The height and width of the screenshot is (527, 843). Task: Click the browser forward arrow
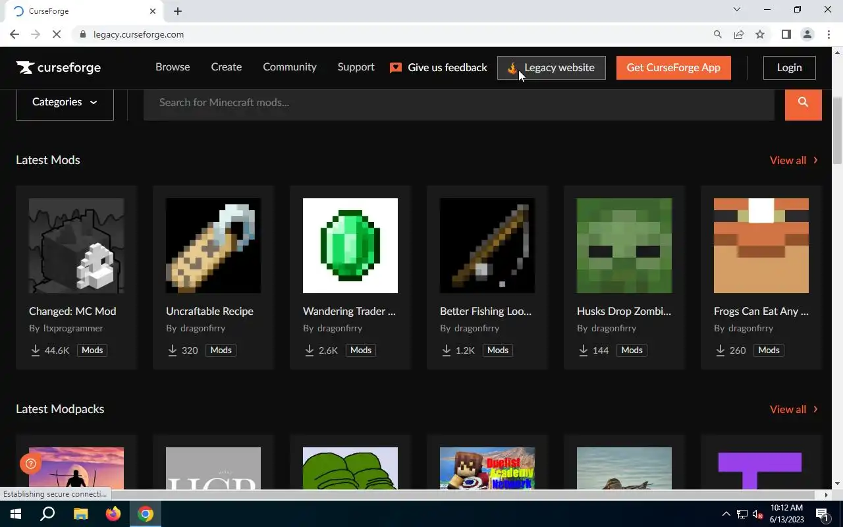(36, 34)
